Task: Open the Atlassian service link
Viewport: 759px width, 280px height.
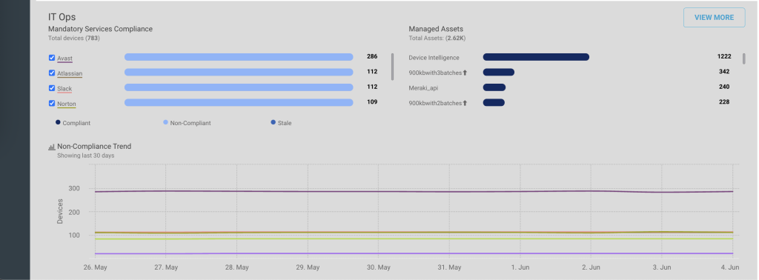Action: (70, 73)
